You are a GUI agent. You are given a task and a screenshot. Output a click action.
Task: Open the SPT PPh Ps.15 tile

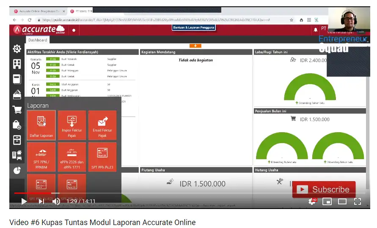coord(72,188)
